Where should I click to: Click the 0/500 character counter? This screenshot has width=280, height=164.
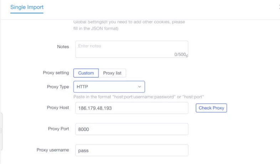(180, 55)
